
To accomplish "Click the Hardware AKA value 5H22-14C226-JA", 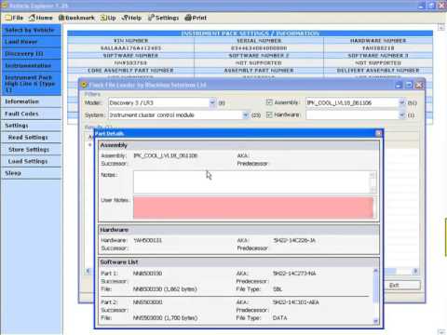I will coord(294,240).
